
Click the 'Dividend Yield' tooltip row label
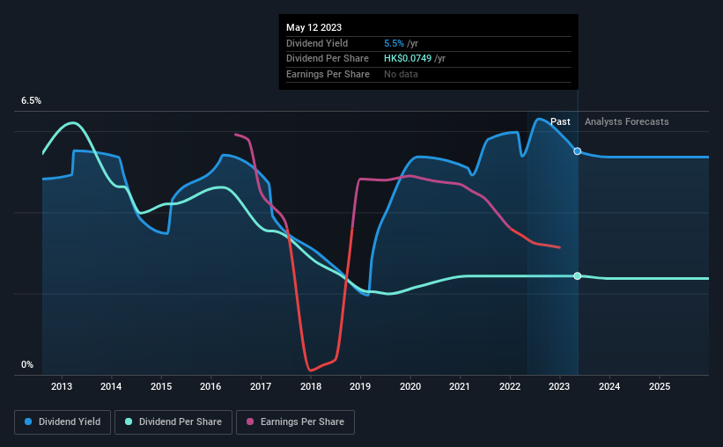click(x=317, y=43)
